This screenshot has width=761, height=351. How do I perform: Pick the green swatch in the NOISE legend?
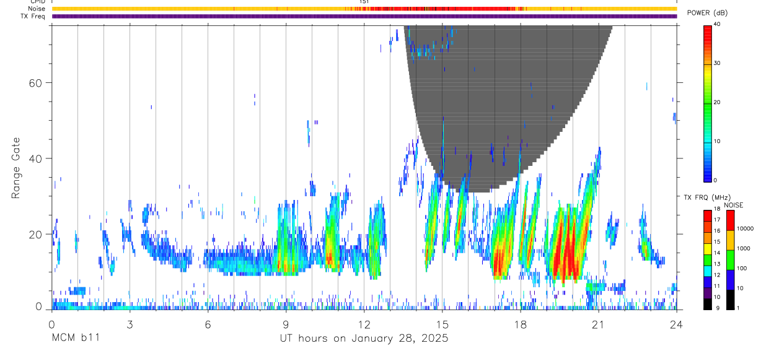(x=731, y=260)
